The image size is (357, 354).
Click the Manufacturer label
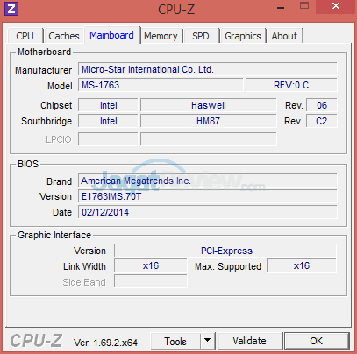[x=43, y=70]
